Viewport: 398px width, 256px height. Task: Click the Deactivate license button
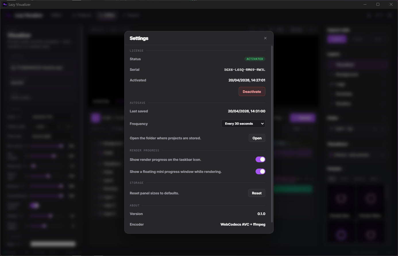tap(252, 91)
